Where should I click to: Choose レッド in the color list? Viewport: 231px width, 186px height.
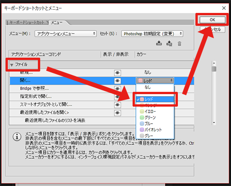tap(155, 99)
